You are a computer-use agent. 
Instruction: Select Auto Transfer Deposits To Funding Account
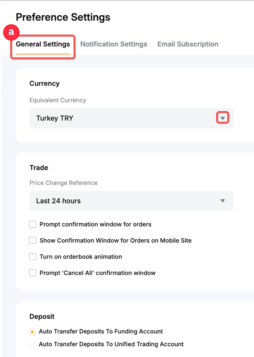[x=32, y=332]
